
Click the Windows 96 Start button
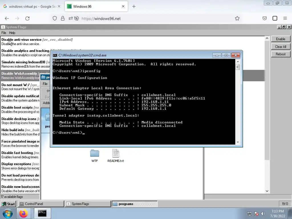click(8, 204)
